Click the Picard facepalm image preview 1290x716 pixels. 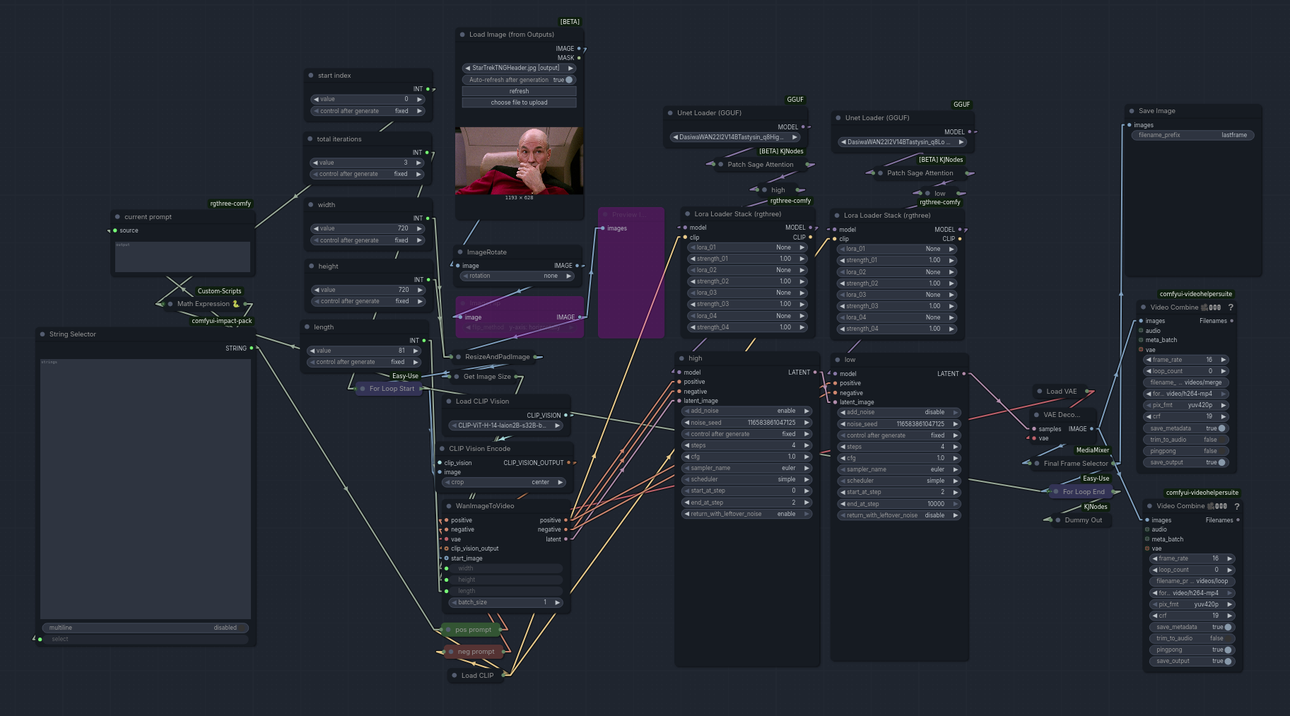click(519, 160)
